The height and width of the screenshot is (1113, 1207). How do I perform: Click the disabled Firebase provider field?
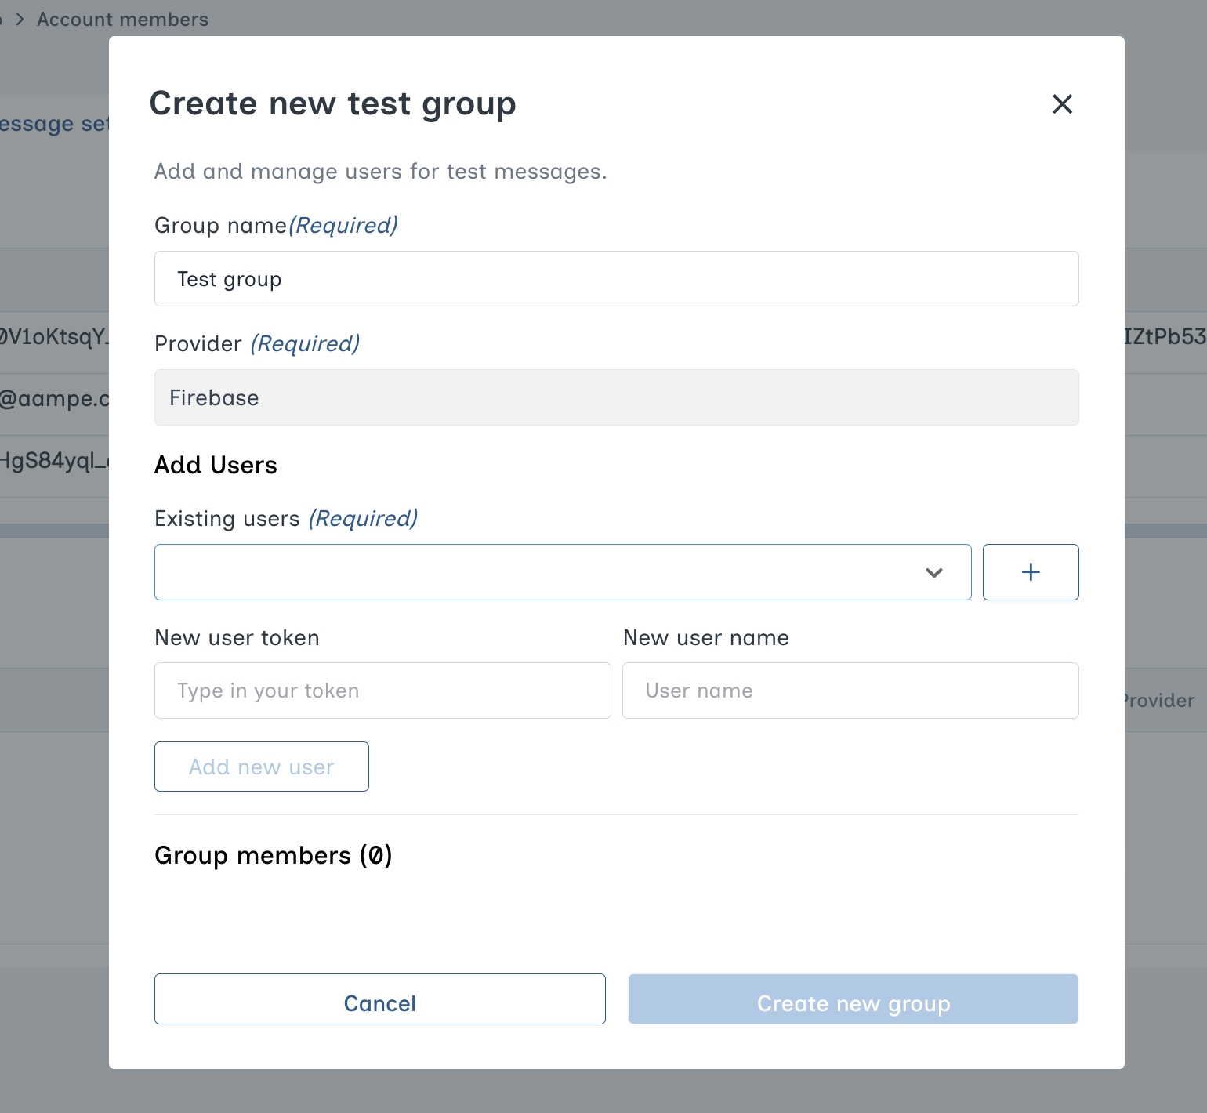pos(616,397)
